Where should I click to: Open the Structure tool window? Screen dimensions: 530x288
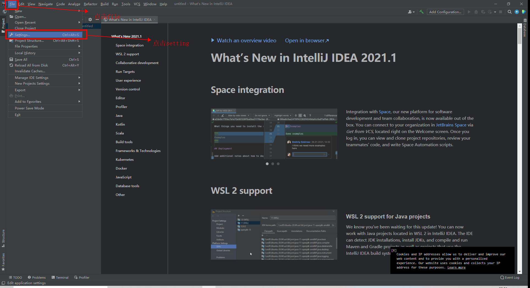3,238
